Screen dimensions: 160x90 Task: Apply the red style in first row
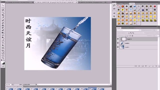[x=155, y=6]
